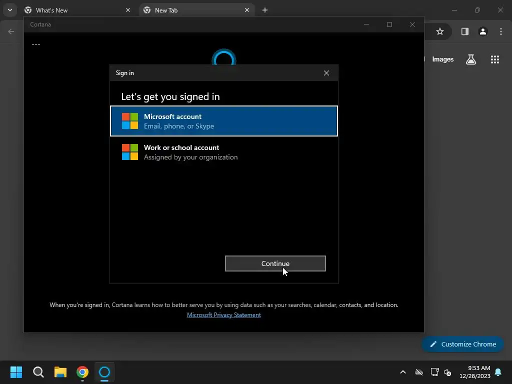The image size is (512, 384).
Task: Click Customize Chrome button
Action: pos(462,344)
